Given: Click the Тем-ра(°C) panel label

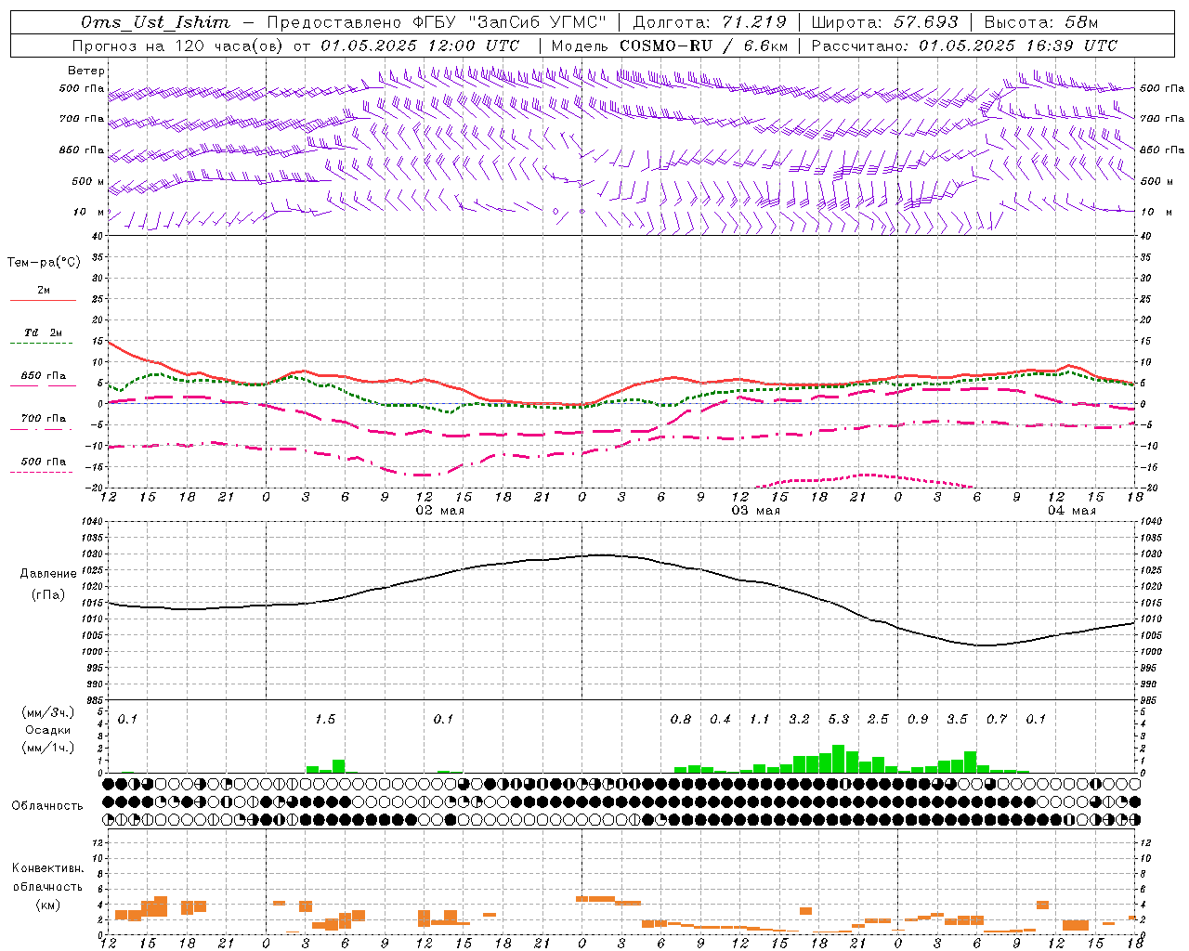Looking at the screenshot, I should [44, 263].
